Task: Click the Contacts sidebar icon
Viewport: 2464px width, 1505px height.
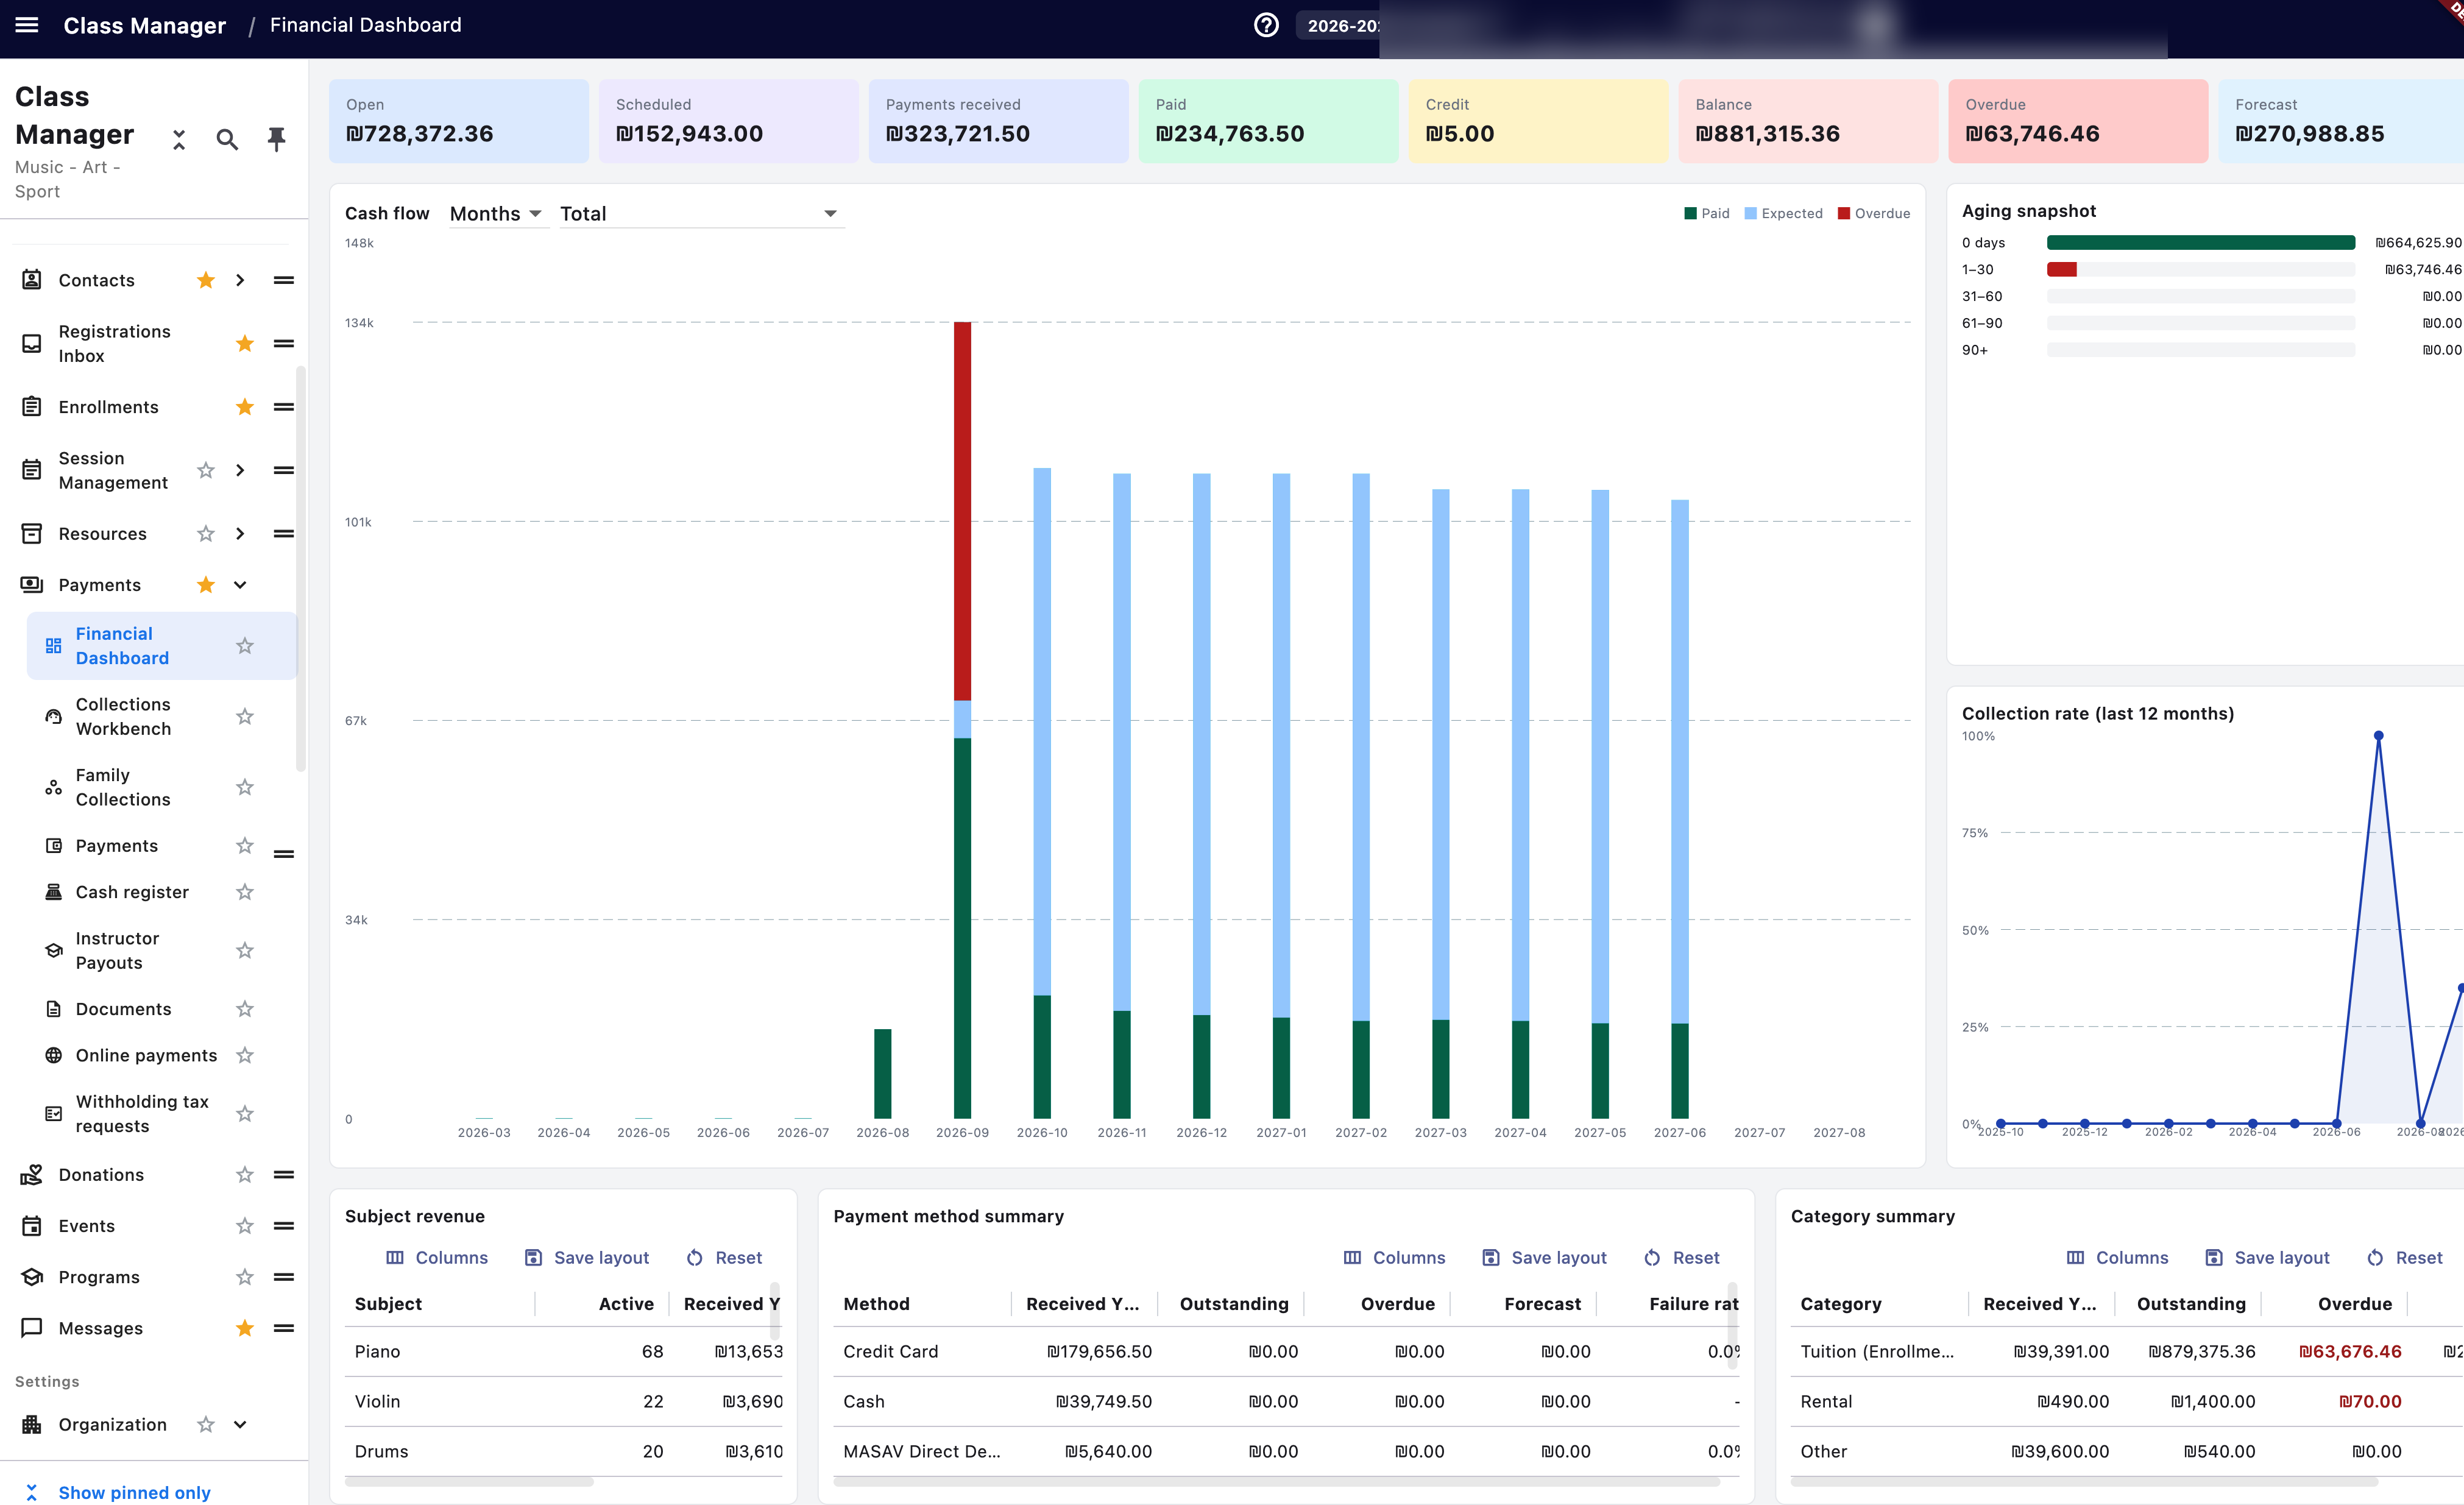Action: click(32, 280)
